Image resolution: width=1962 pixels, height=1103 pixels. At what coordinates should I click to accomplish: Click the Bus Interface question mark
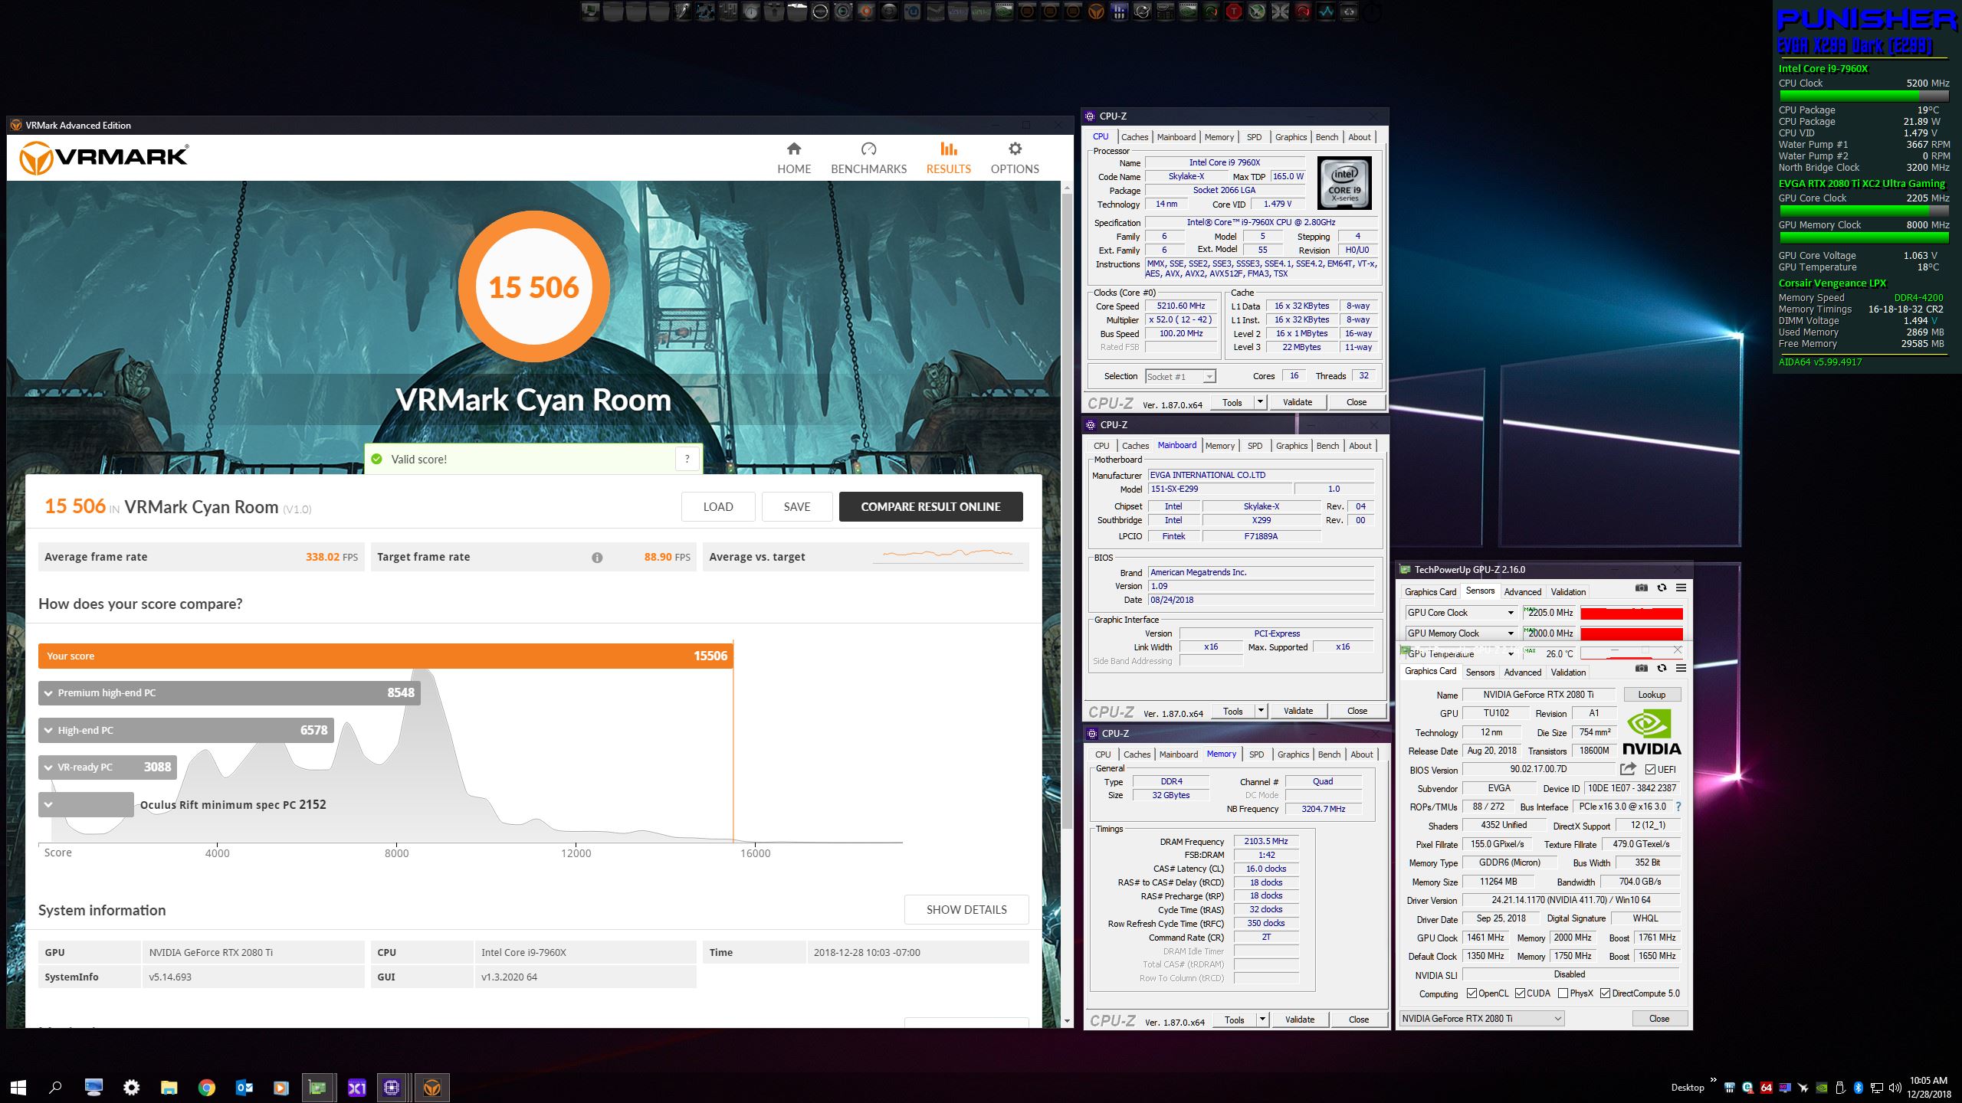click(1678, 807)
